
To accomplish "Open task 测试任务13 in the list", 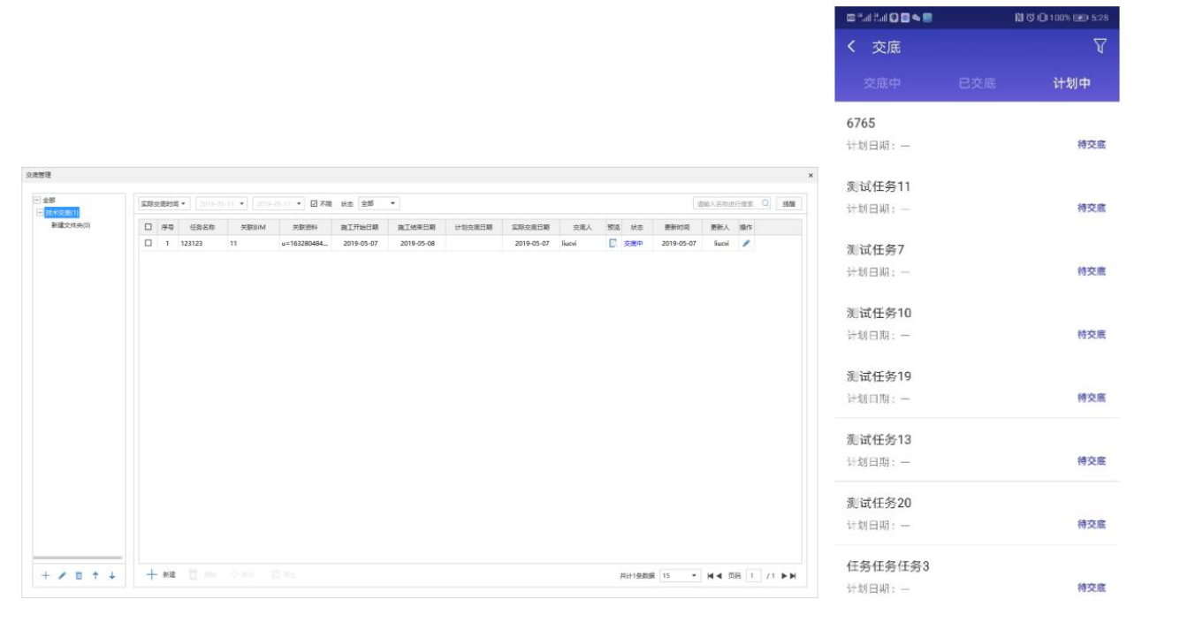I will 977,450.
